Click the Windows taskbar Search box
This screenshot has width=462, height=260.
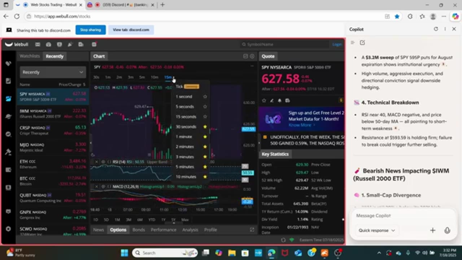[x=165, y=253]
